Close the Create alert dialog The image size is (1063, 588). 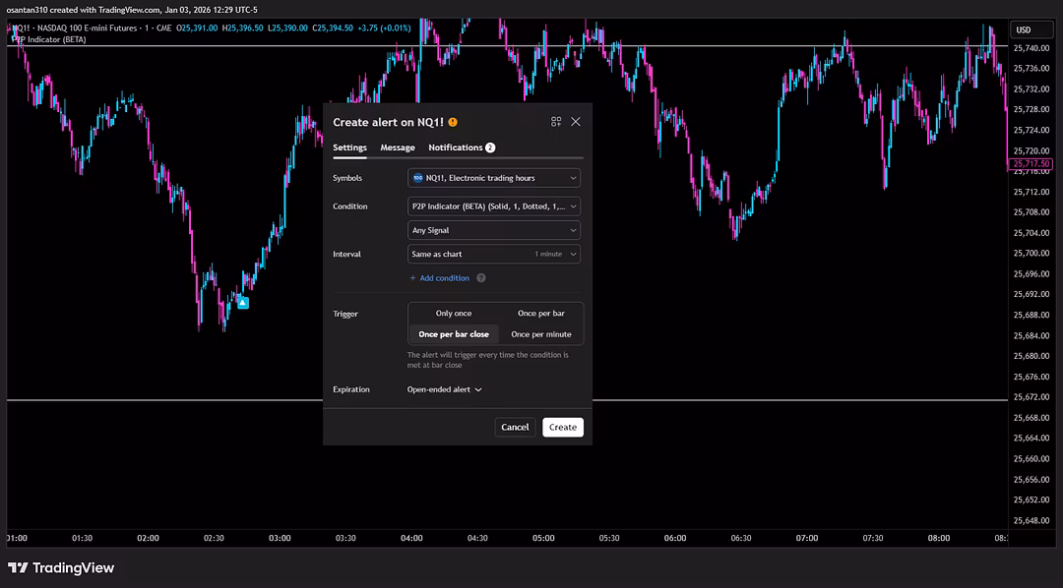pyautogui.click(x=576, y=122)
